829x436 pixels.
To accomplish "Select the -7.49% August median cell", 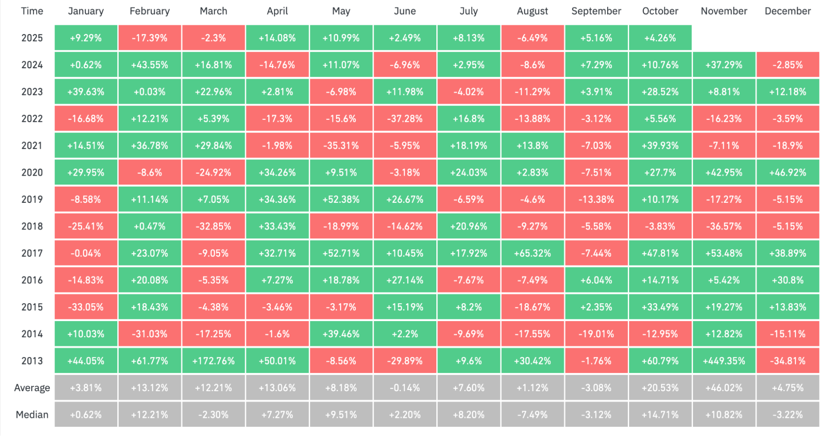I will click(532, 415).
